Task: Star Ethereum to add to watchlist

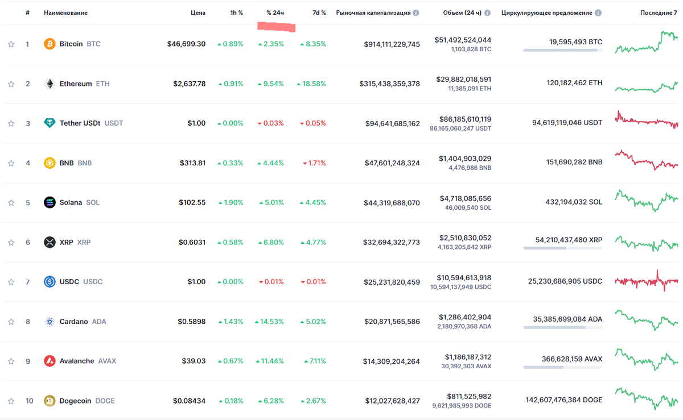Action: [11, 84]
